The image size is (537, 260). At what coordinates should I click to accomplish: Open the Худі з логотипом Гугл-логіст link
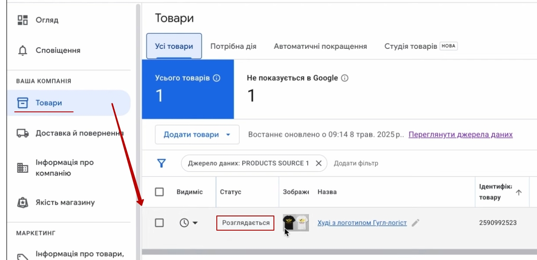[362, 223]
